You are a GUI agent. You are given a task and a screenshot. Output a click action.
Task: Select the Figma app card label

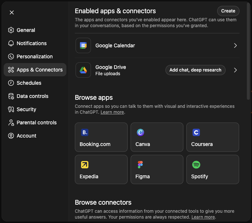pyautogui.click(x=143, y=176)
